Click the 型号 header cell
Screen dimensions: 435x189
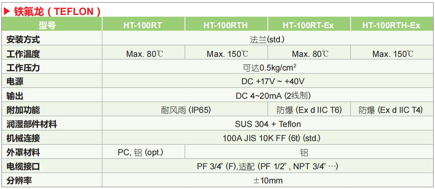pos(52,24)
